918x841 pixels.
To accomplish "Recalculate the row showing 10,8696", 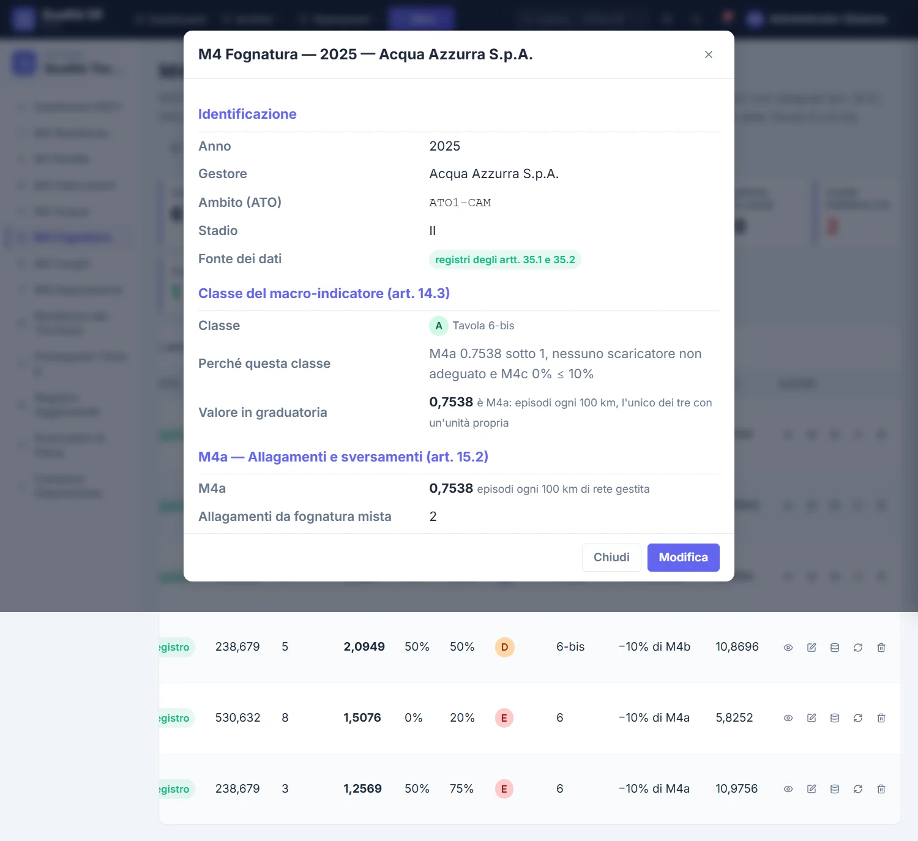I will click(x=858, y=648).
